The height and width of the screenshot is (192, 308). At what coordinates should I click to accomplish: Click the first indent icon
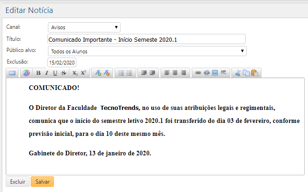click(144, 73)
